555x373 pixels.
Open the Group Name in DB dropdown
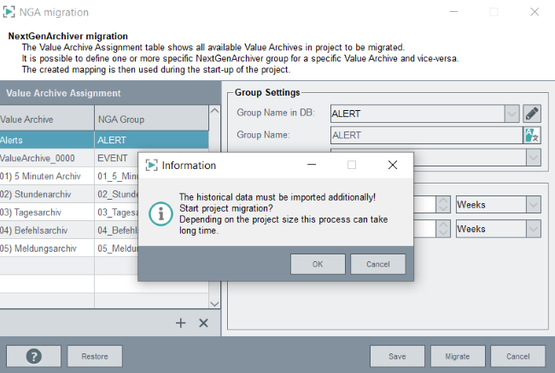coord(511,114)
